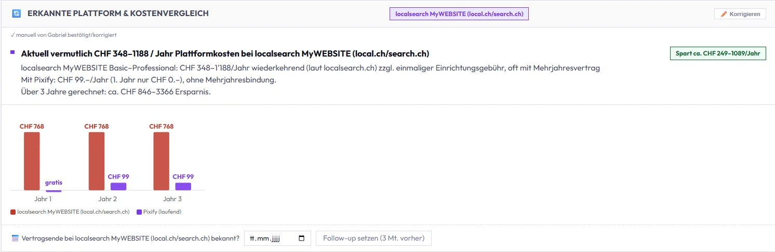Click the 'Über 3 Jahre gerechnet' savings line

click(115, 92)
